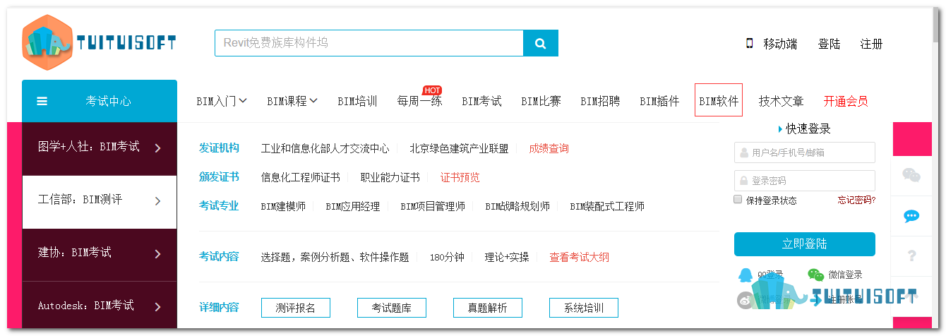946x336 pixels.
Task: Click the WeChat icon in the right sidebar
Action: tap(911, 175)
